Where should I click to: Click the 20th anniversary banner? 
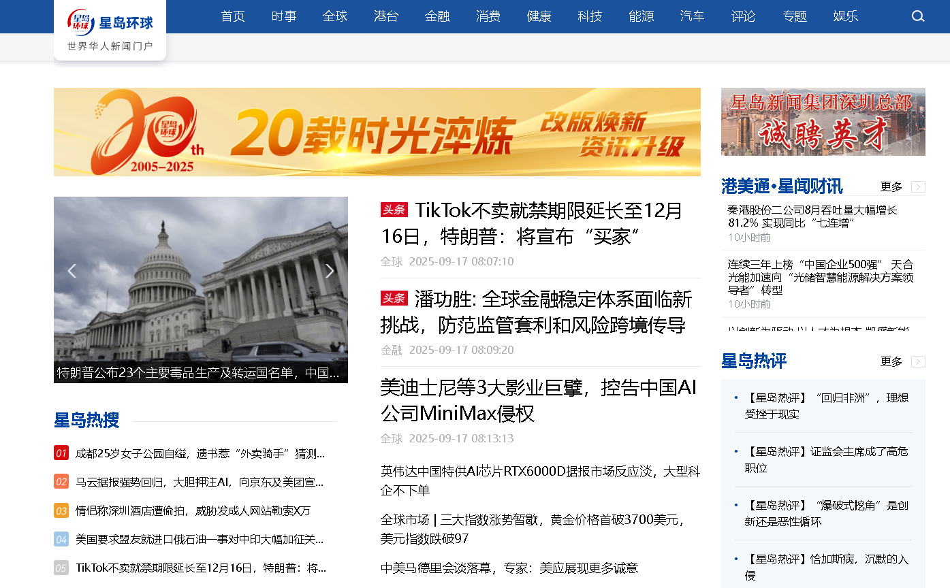tap(377, 132)
